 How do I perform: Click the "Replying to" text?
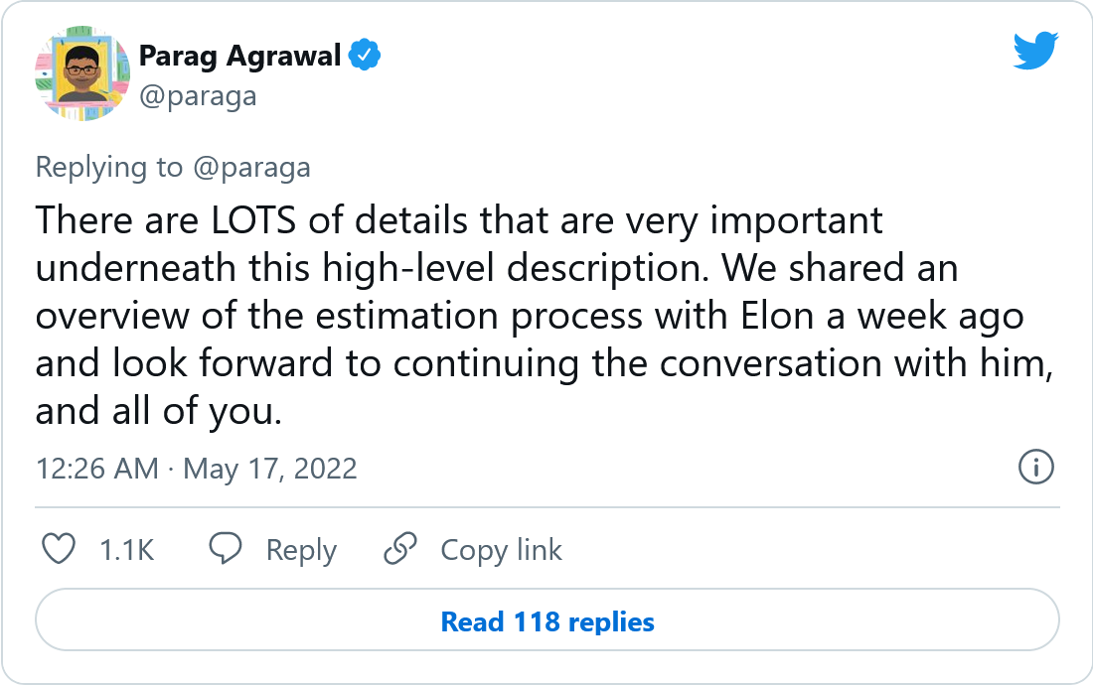(109, 167)
